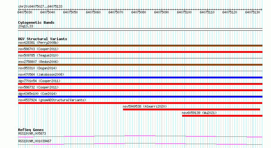The height and width of the screenshot is (148, 271).
Task: Click the nsv586732 (Cooper2011) label
Action: [38, 87]
